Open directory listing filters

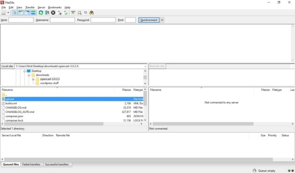(x=73, y=13)
